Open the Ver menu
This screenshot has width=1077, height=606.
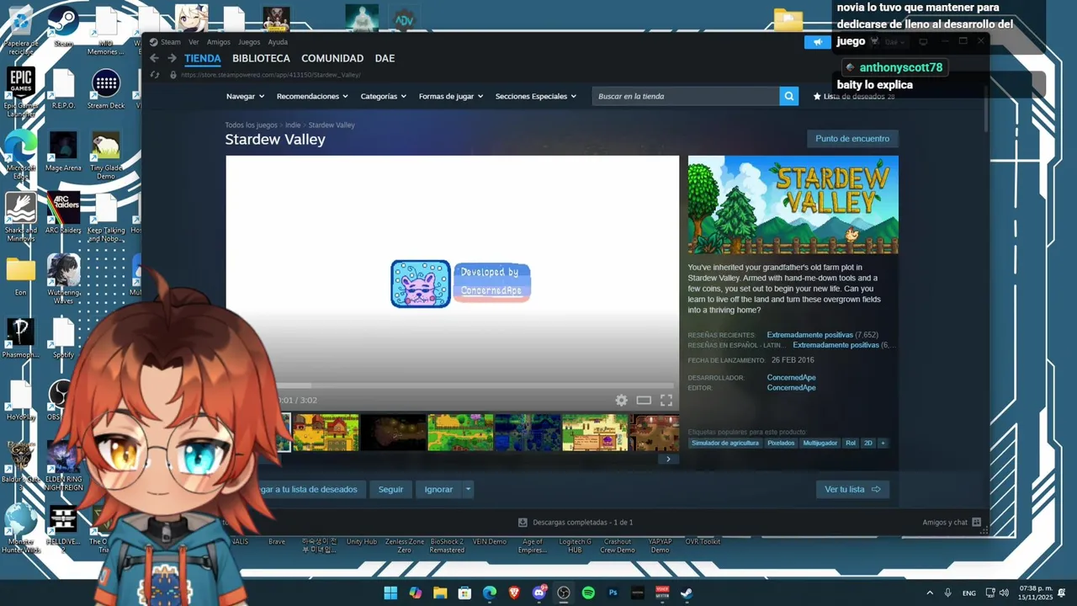(x=194, y=42)
